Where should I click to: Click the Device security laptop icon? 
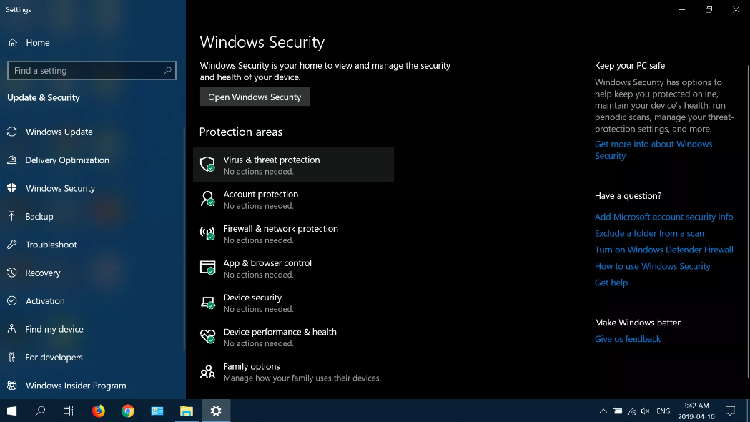click(207, 303)
